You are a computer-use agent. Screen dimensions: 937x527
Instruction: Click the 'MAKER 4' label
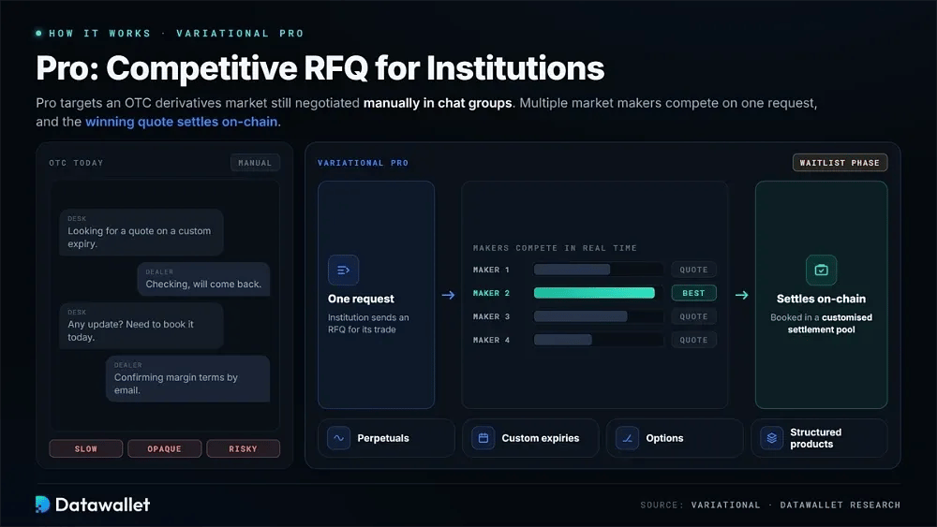(x=491, y=340)
